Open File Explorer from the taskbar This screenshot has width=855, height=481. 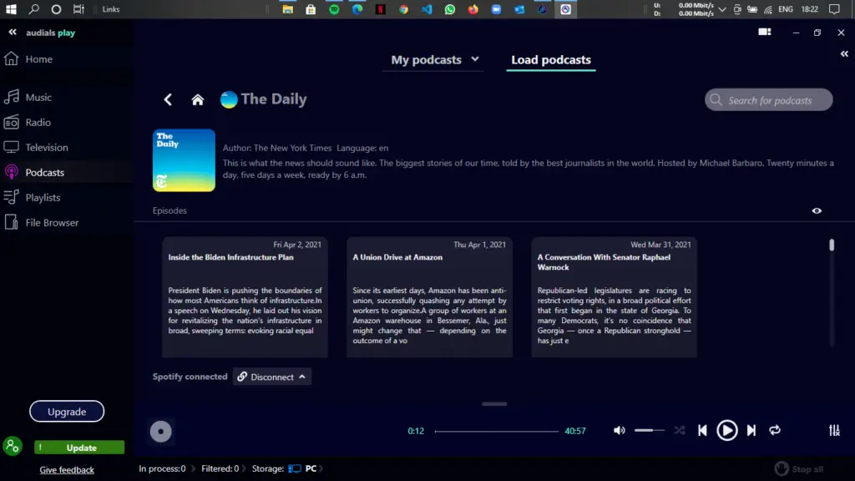pyautogui.click(x=288, y=9)
